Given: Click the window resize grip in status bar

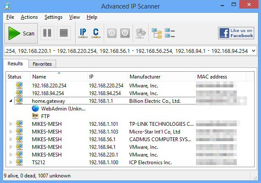Looking at the screenshot, I should 255,178.
